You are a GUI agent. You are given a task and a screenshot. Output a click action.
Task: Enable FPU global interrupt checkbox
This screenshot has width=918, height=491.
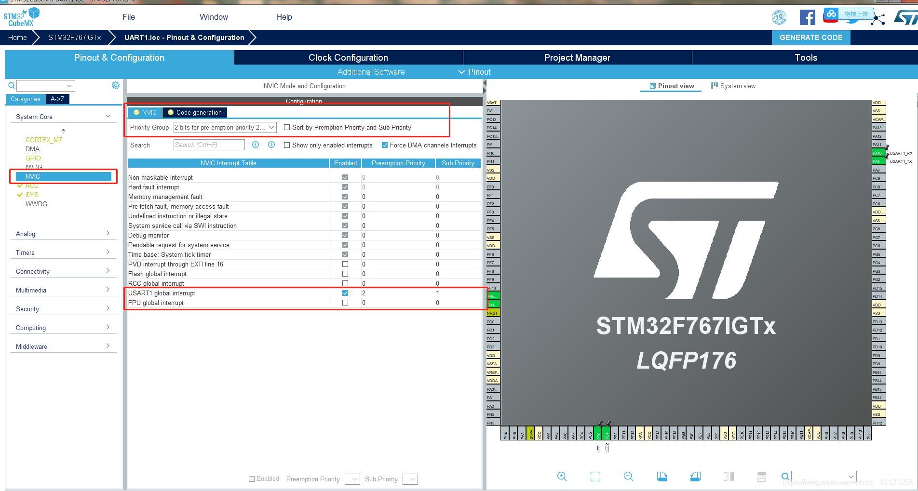coord(345,303)
